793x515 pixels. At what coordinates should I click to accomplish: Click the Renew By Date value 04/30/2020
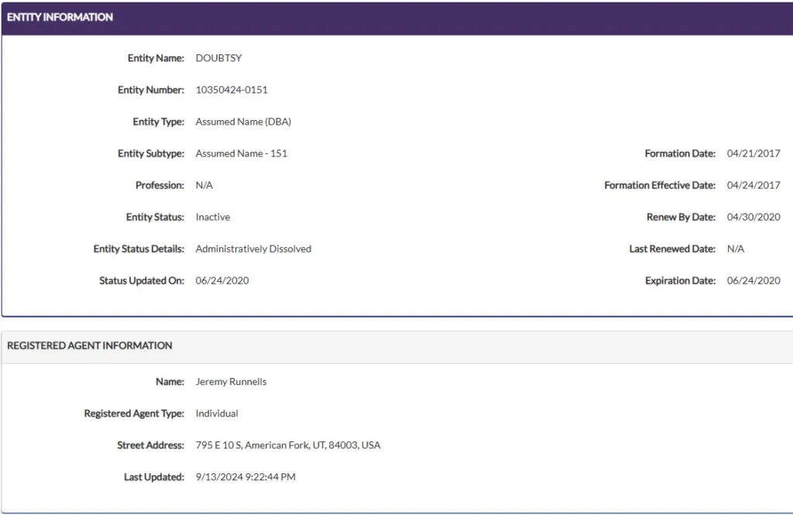point(753,217)
